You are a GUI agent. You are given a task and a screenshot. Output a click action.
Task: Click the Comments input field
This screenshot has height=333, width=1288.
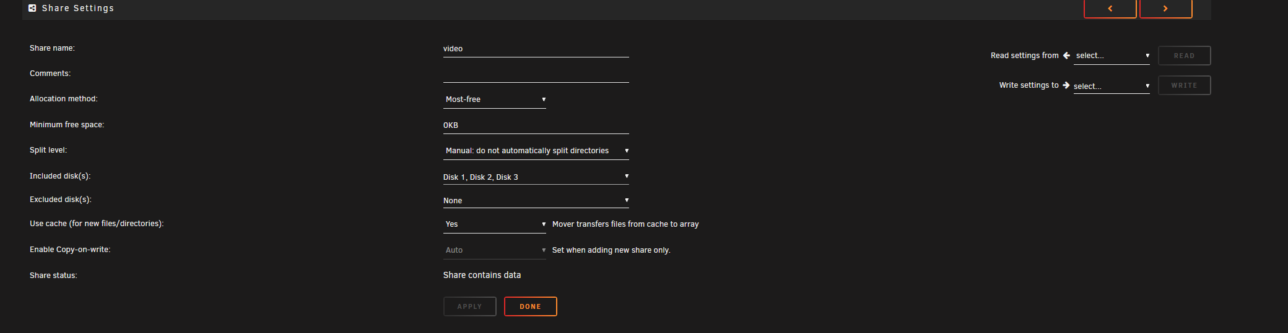(536, 74)
